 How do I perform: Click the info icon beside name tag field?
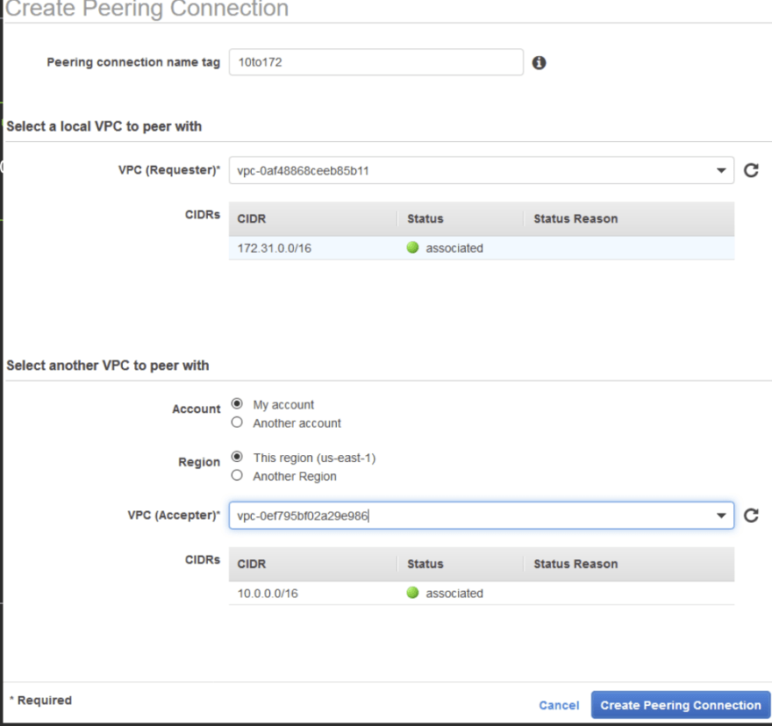click(x=540, y=62)
